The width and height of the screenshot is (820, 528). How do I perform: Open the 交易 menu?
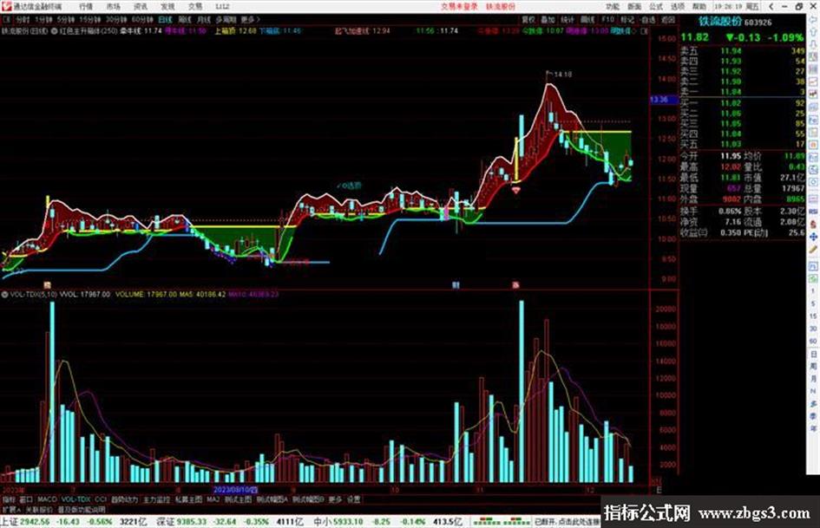pos(195,7)
